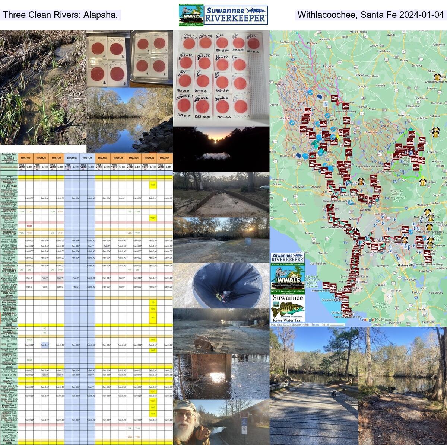This screenshot has height=445, width=447.
Task: Open the map Terms link
Action: coord(315,325)
